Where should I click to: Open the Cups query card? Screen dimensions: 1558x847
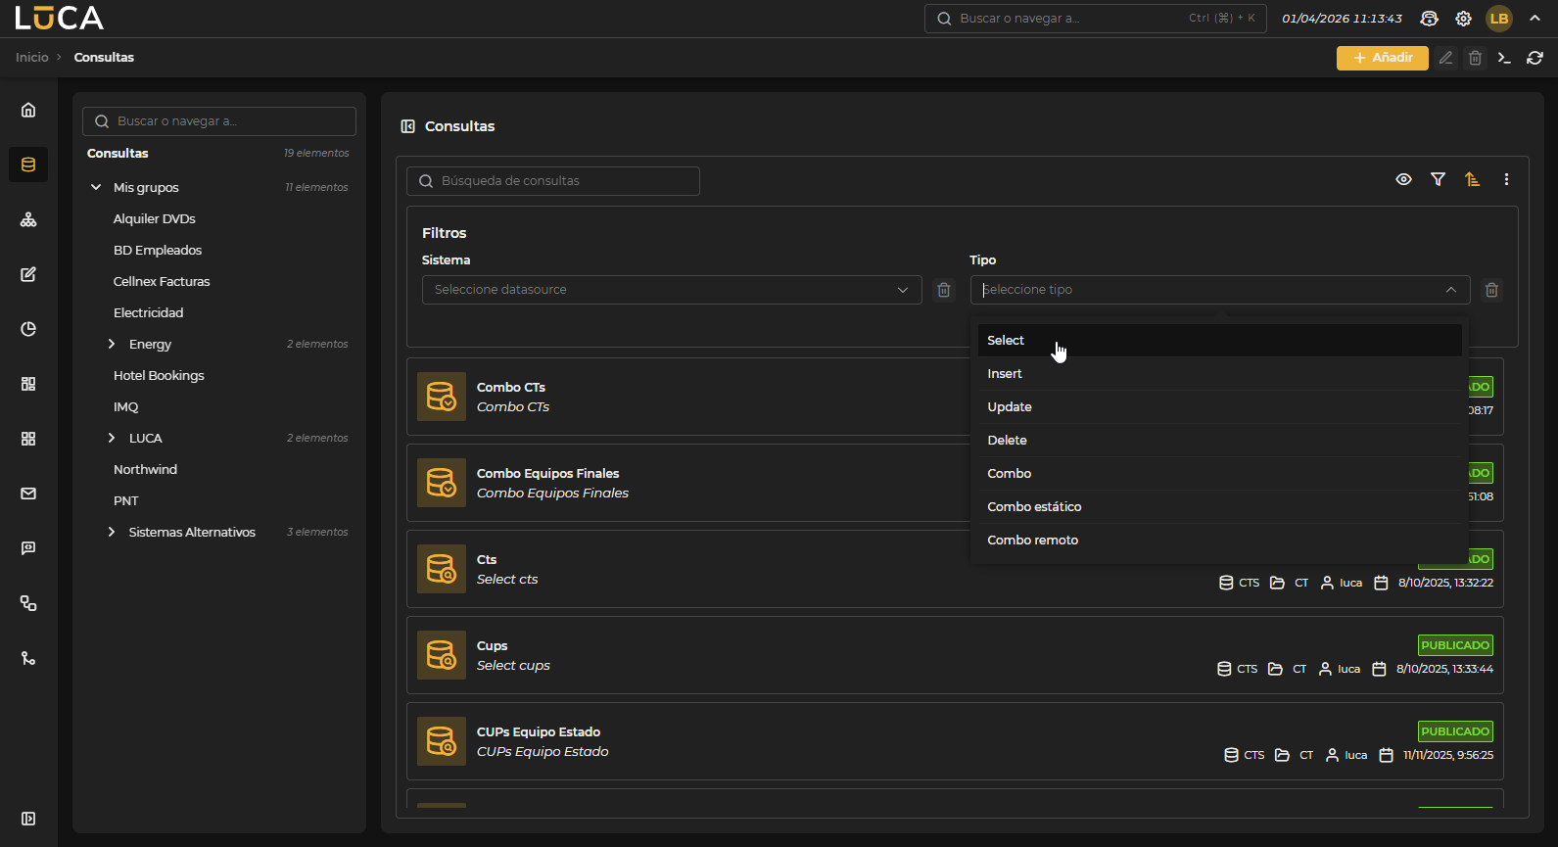click(955, 655)
